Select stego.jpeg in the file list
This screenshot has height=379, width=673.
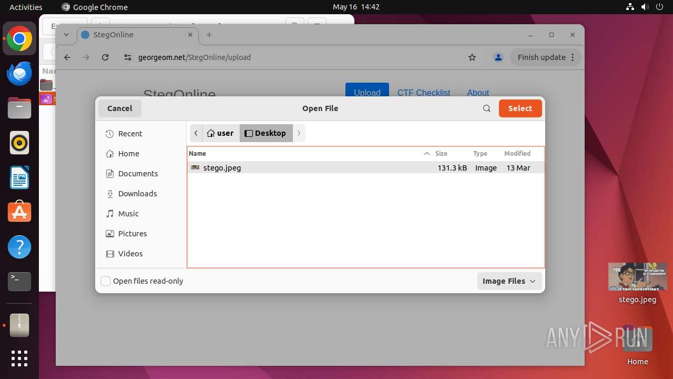366,168
